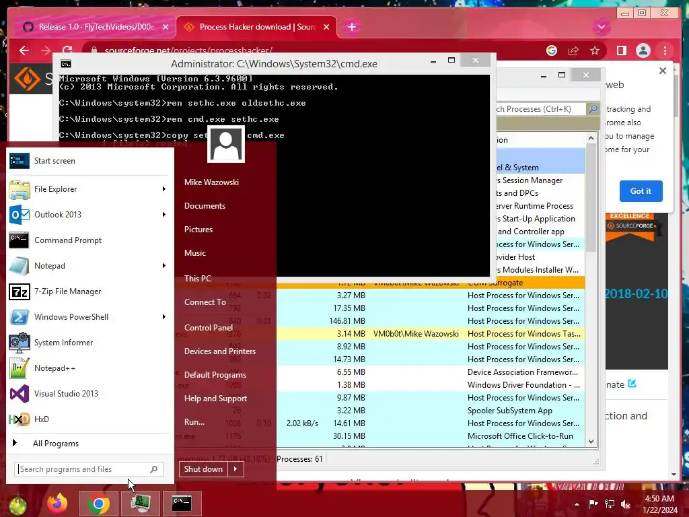The height and width of the screenshot is (517, 689).
Task: Click the Got it button
Action: (x=641, y=191)
